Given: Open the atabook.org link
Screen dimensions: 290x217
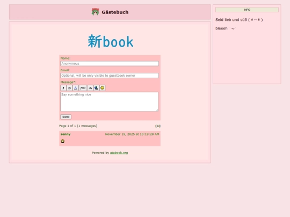Looking at the screenshot, I should point(119,153).
